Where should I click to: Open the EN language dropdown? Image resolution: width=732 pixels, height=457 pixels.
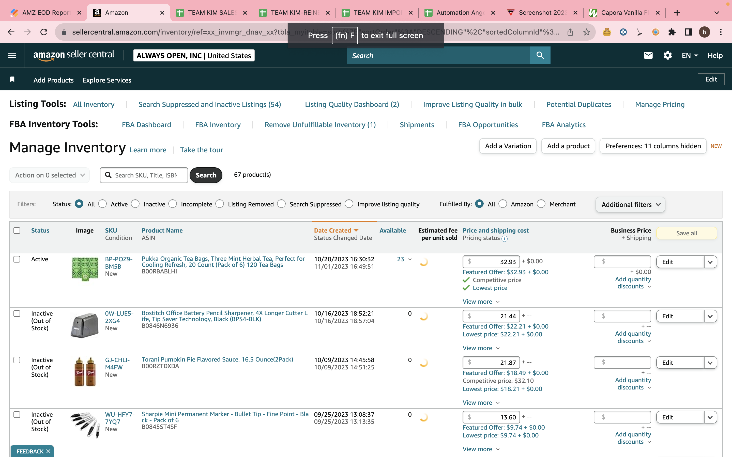coord(690,55)
